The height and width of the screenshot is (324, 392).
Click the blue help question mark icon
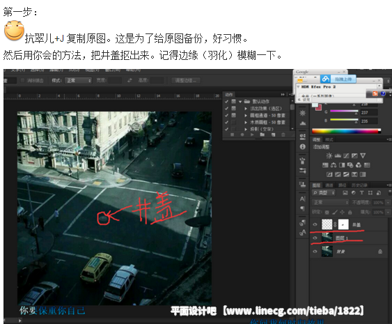[383, 93]
